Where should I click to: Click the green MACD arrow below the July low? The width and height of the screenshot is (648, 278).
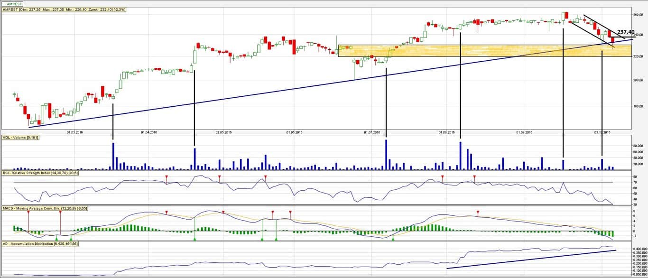(x=393, y=239)
